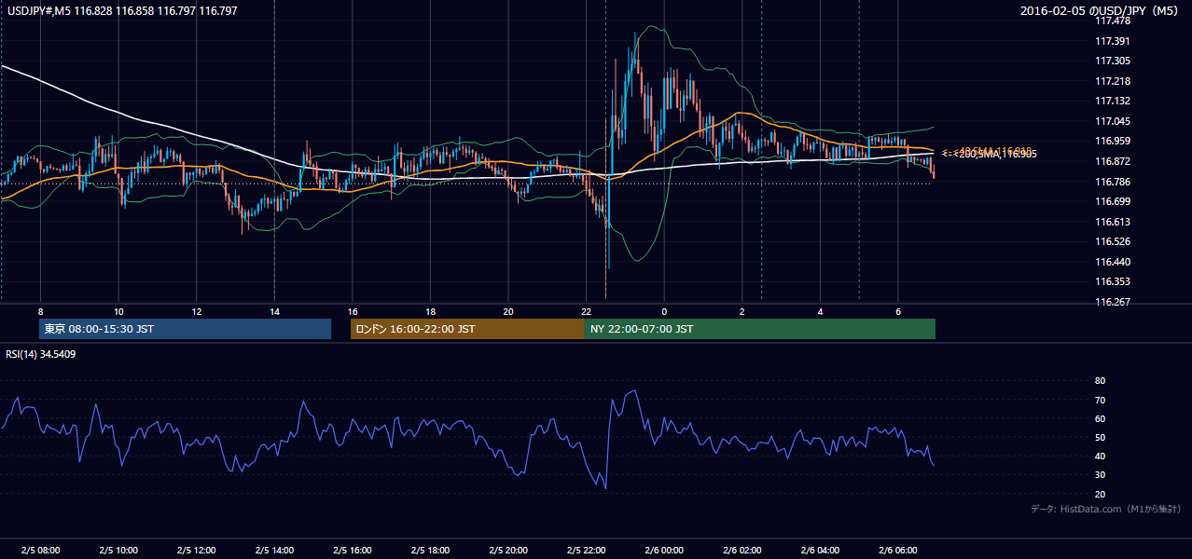The image size is (1192, 559).
Task: Click price axis label 116.613
Action: coord(1113,222)
